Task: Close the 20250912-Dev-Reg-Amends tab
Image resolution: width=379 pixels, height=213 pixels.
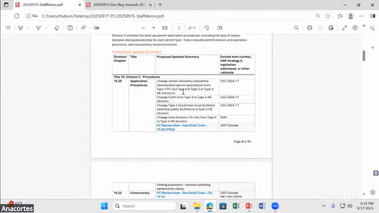Action: [x=150, y=5]
